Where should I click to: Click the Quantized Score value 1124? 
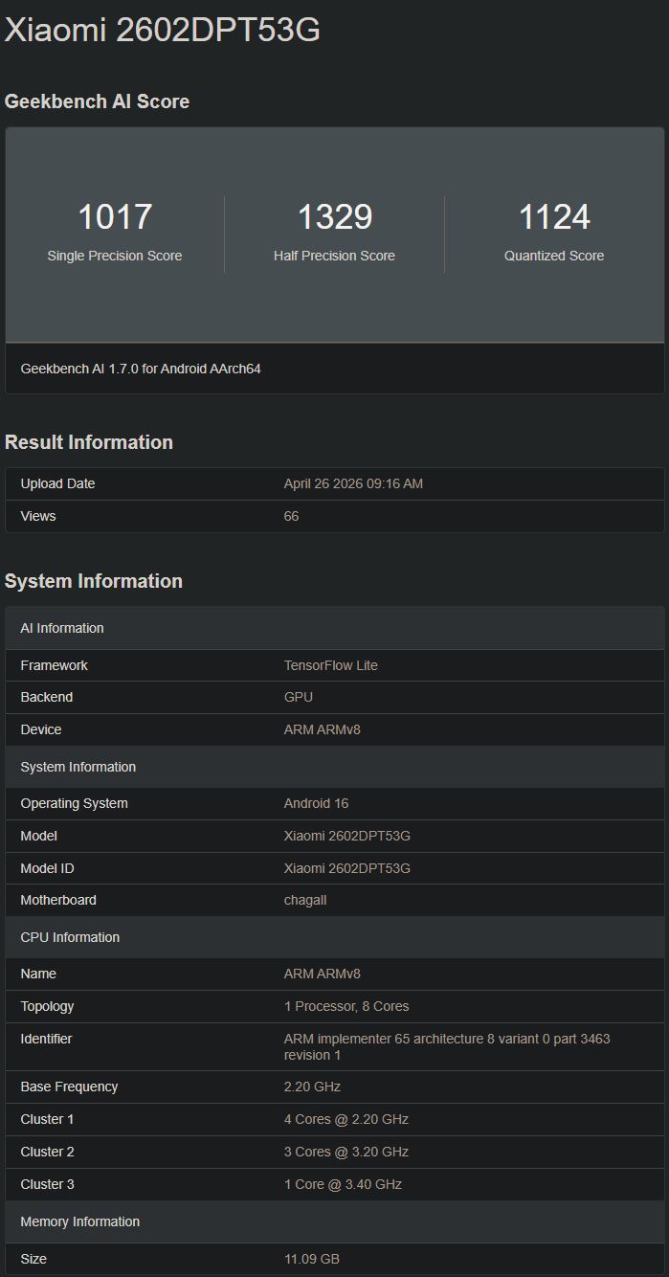pyautogui.click(x=554, y=217)
